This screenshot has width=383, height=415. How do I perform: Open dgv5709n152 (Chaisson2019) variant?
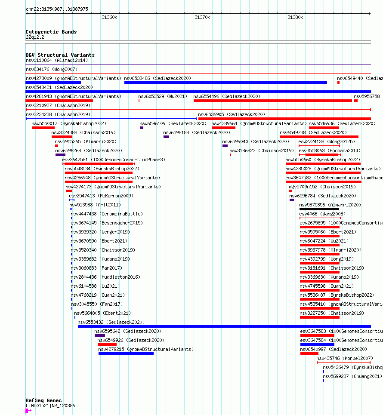(322, 187)
